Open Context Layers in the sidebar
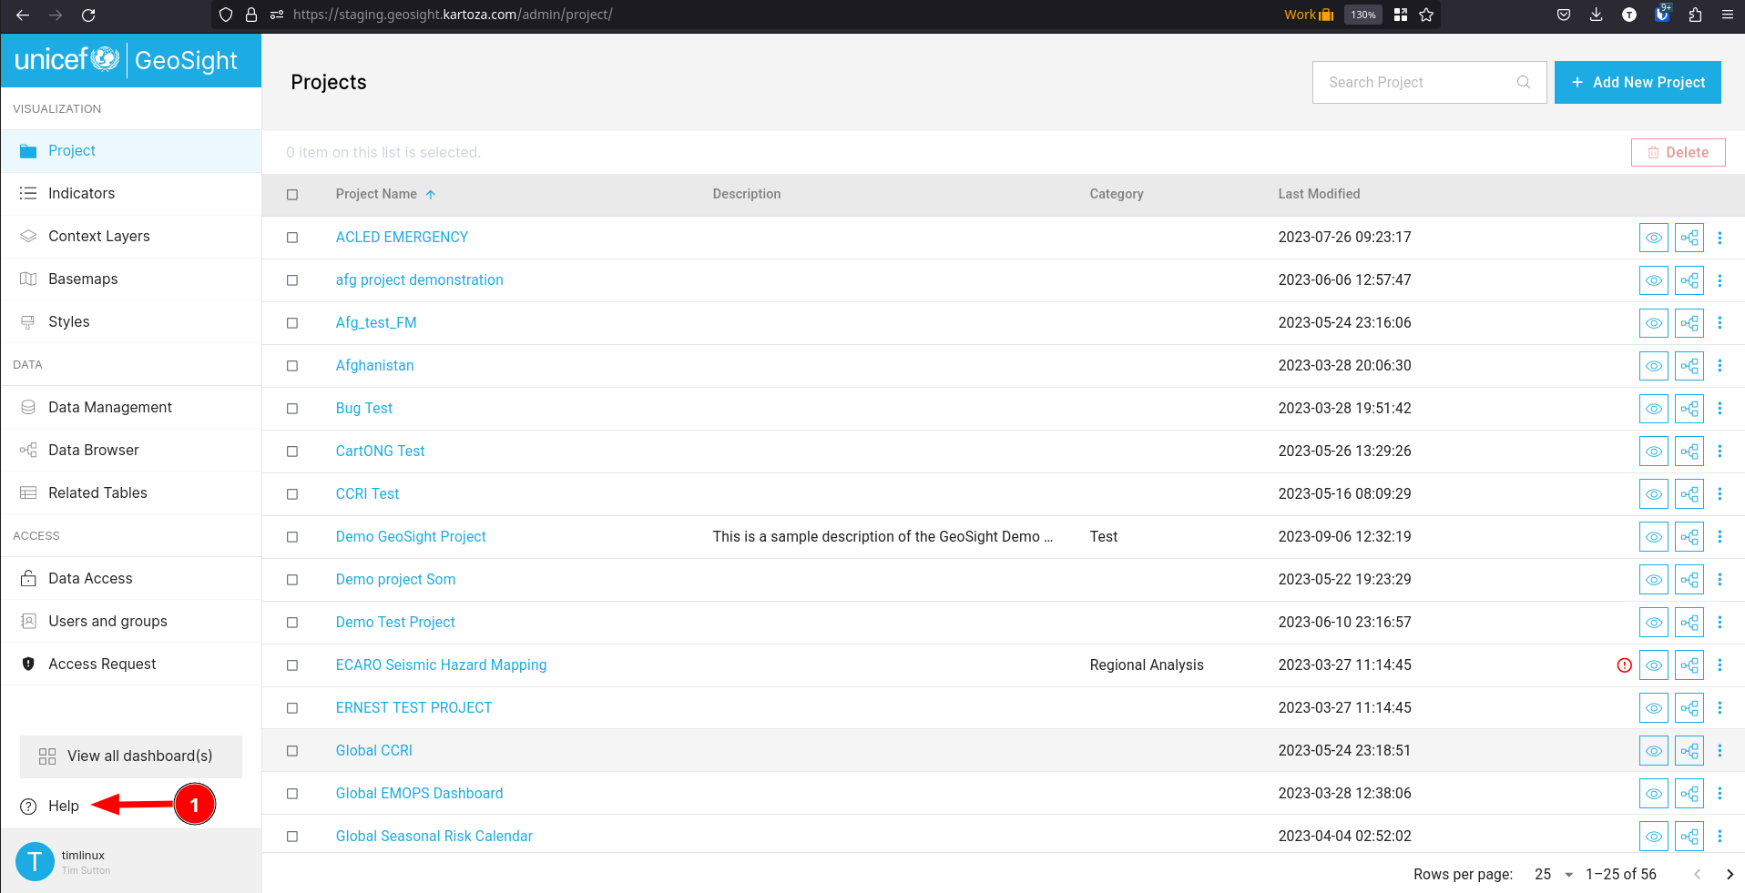Image resolution: width=1745 pixels, height=893 pixels. (x=131, y=237)
